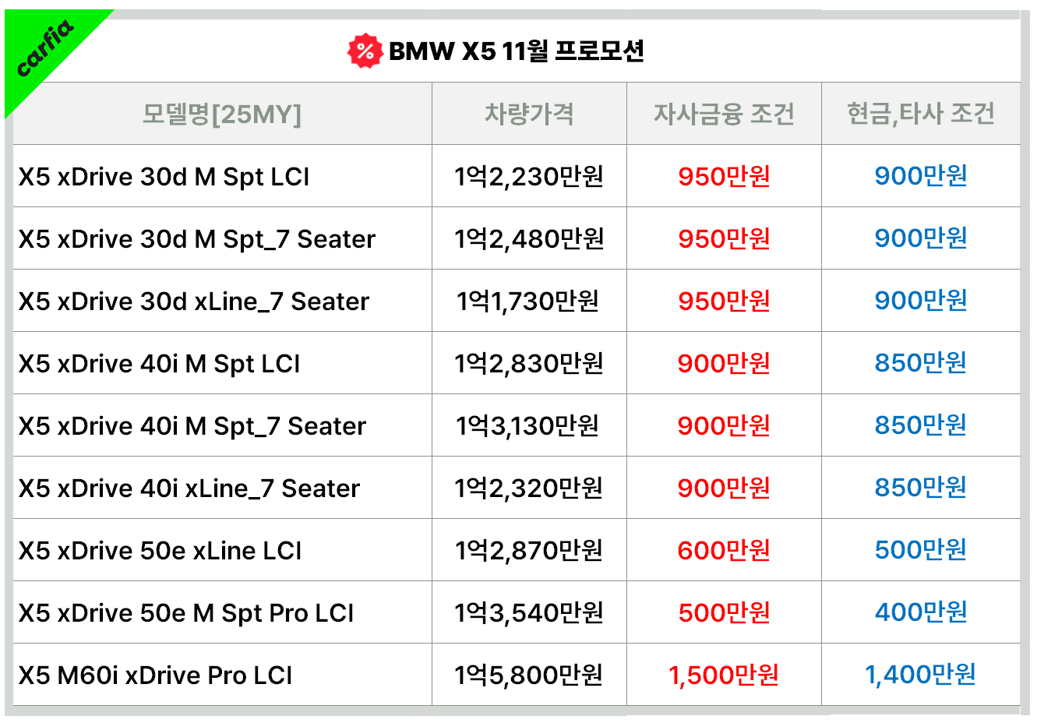The width and height of the screenshot is (1037, 723).
Task: Select X5 xDrive 50e M Spt Pro LCI
Action: pyautogui.click(x=186, y=613)
